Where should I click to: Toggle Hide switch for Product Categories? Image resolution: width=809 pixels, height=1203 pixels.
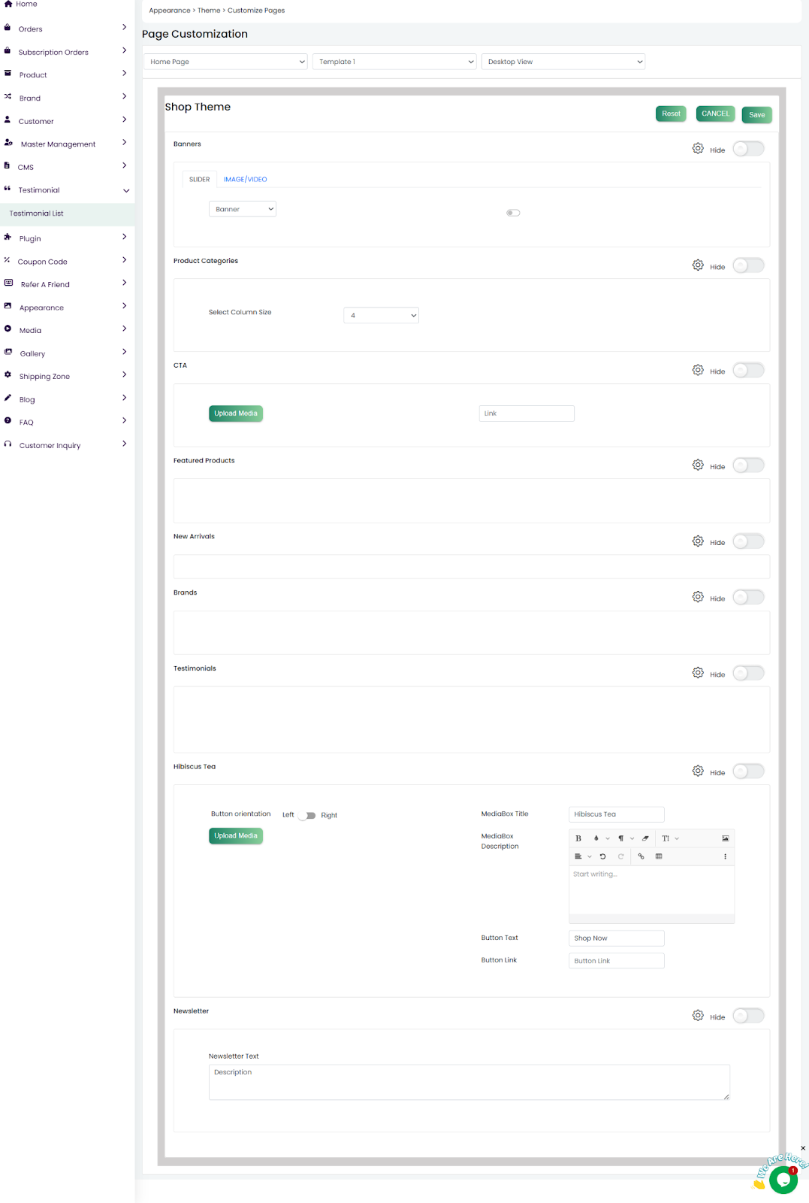pyautogui.click(x=748, y=266)
